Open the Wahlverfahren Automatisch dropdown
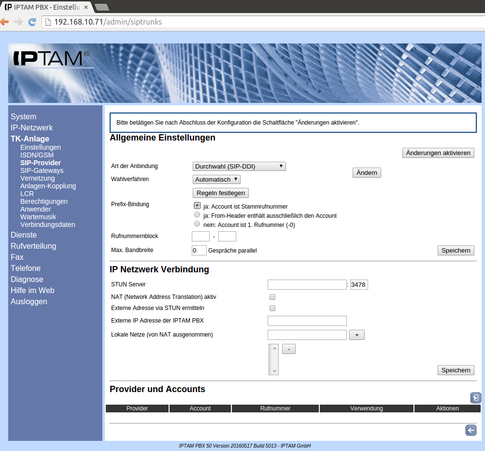The image size is (485, 451). pyautogui.click(x=216, y=180)
